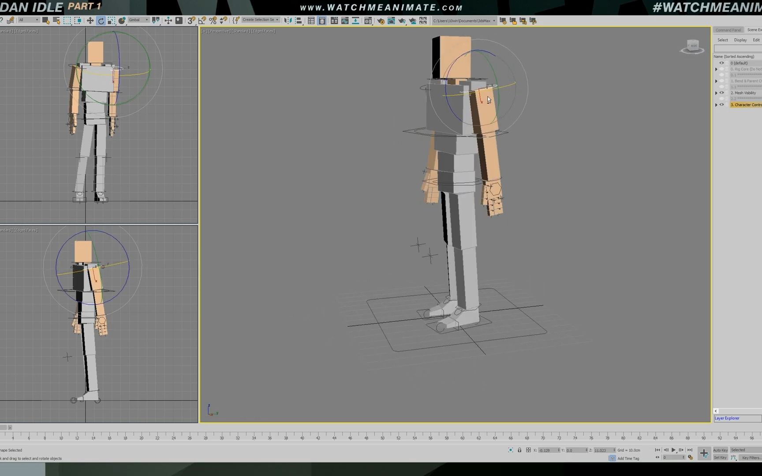
Task: Open Edit menu in explorer
Action: coord(756,40)
